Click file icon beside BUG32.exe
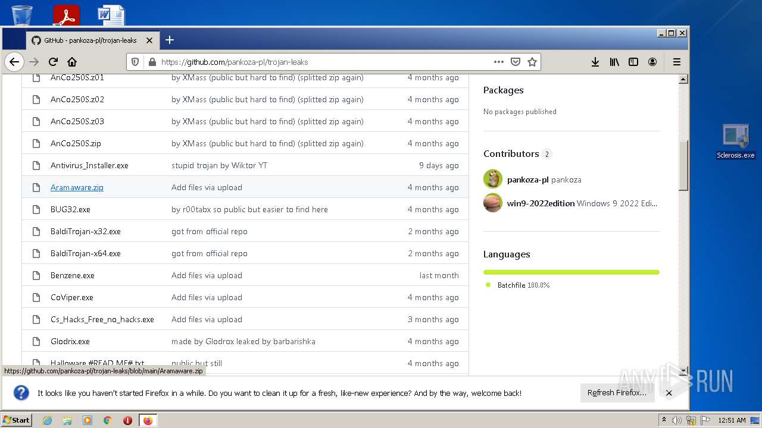The height and width of the screenshot is (428, 762). point(36,209)
